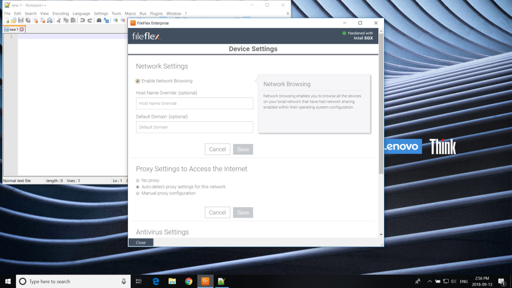This screenshot has width=512, height=288.
Task: Open Task View from the taskbar
Action: (139, 281)
